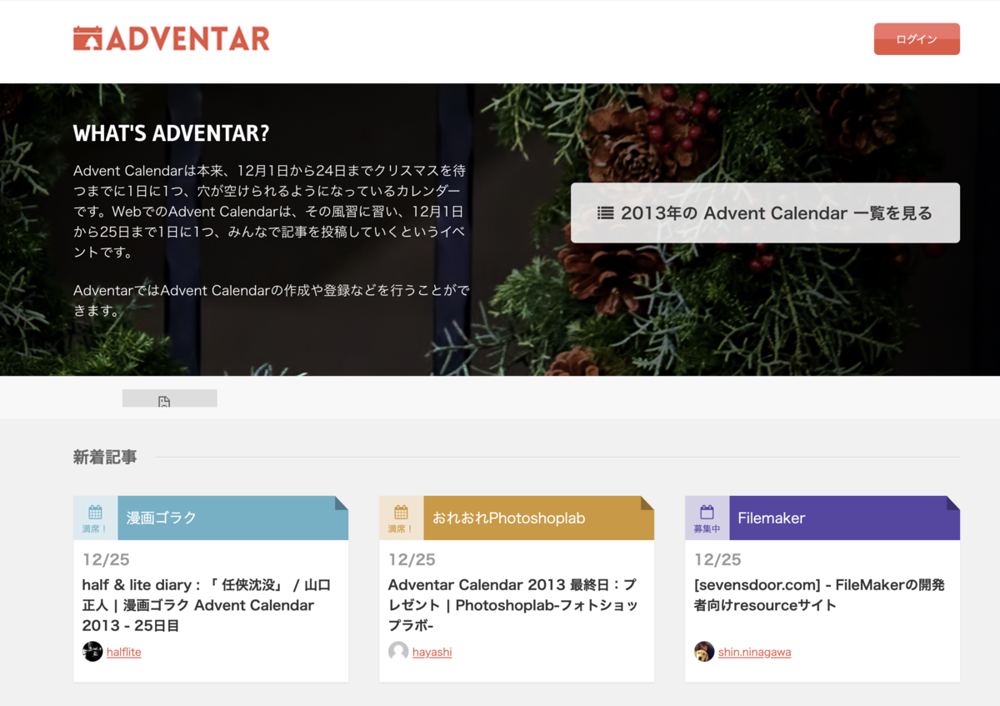Click the 12/25 date on おれおれPhotoshoplab card
Viewport: 1000px width, 706px height.
412,559
